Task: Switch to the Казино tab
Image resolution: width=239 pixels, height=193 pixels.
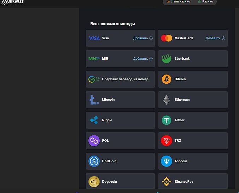Action: tap(205, 2)
